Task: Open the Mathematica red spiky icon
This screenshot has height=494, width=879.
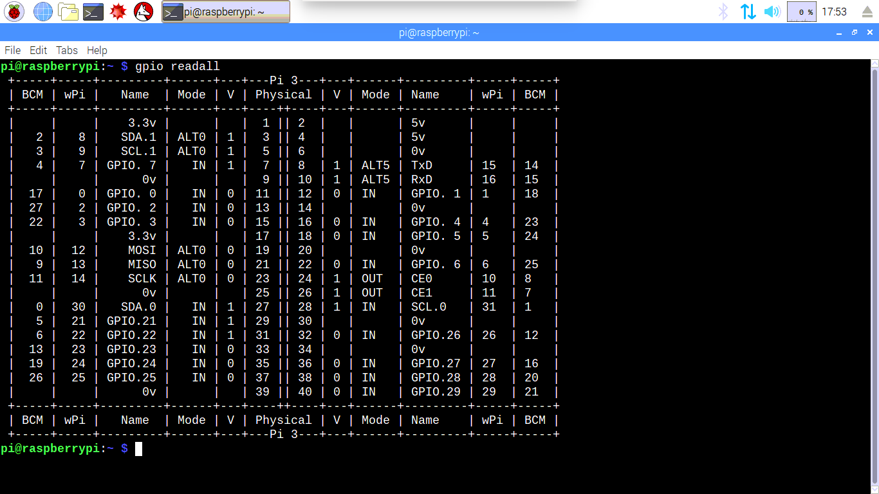Action: coord(118,11)
